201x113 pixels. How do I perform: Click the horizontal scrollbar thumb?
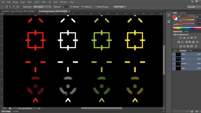[101, 108]
